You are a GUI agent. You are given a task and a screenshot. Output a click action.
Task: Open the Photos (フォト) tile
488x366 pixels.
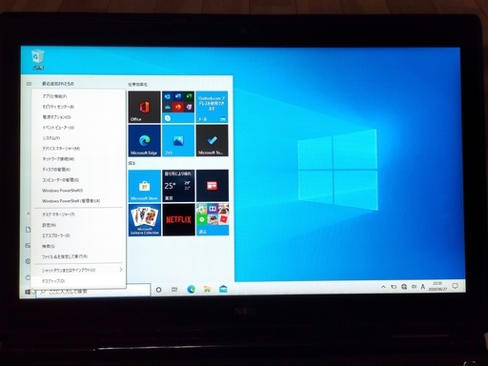pyautogui.click(x=178, y=141)
